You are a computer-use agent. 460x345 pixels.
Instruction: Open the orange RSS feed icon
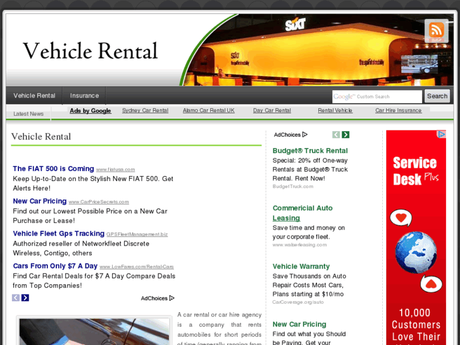(x=436, y=31)
